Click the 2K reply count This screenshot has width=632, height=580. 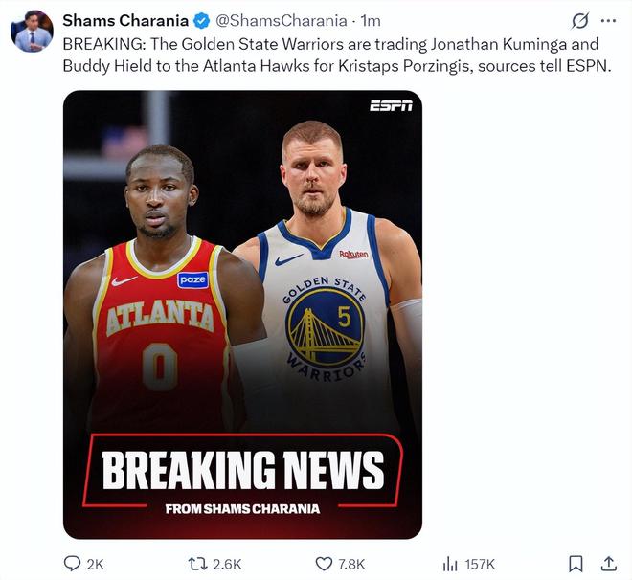coord(95,565)
